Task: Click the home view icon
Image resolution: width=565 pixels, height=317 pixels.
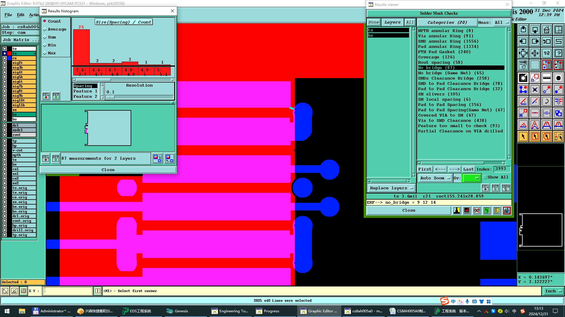Action: click(x=546, y=30)
